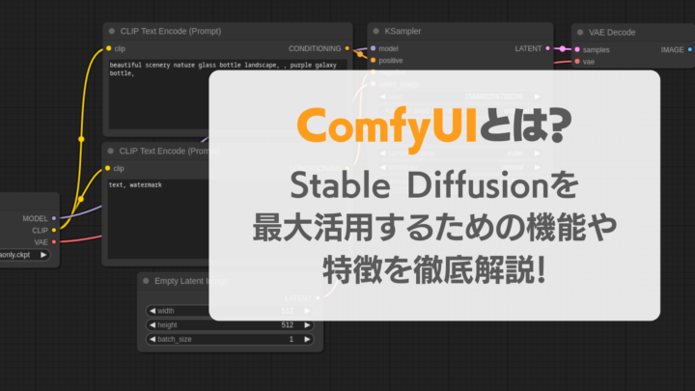Select the first CLIP Text Encode (Prompt) title
This screenshot has width=695, height=391.
171,31
